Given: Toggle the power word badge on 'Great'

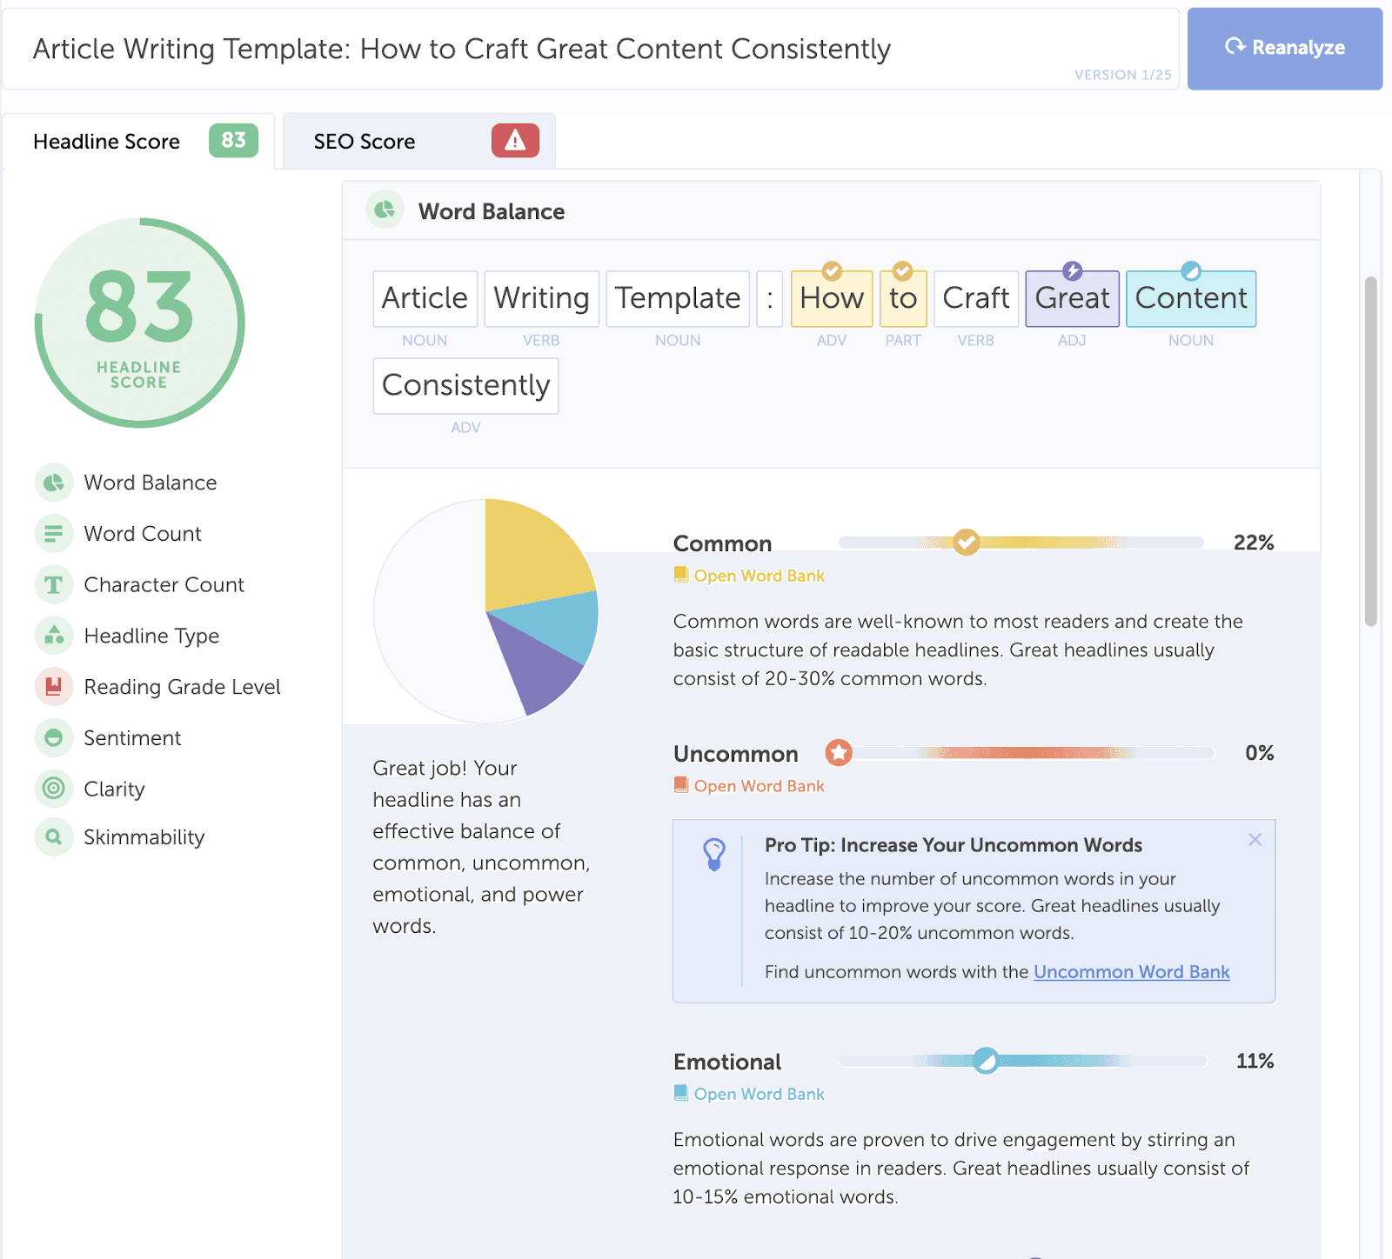Looking at the screenshot, I should point(1074,270).
